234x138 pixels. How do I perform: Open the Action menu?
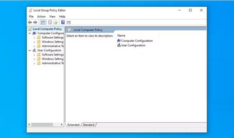[x=41, y=17]
